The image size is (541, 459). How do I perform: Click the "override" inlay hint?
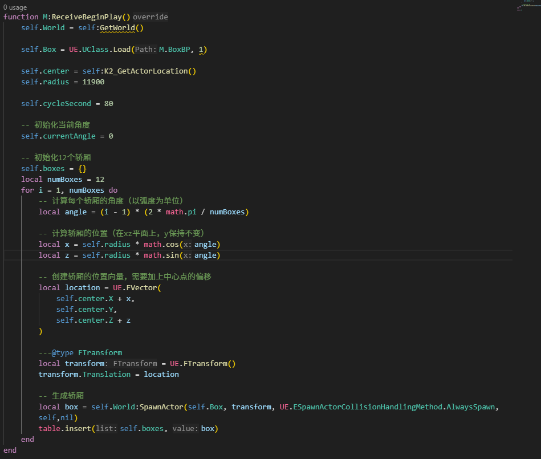[150, 17]
